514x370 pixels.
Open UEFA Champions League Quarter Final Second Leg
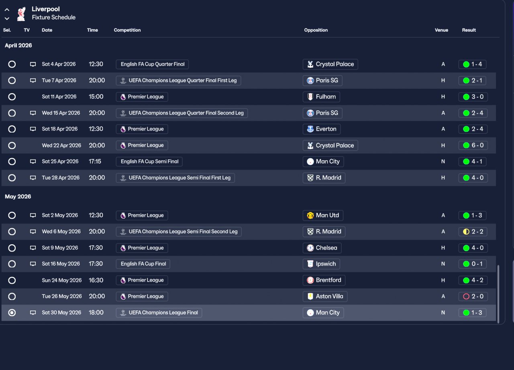pos(182,113)
